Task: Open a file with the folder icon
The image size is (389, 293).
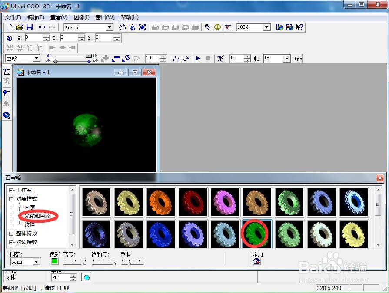Action: pos(20,27)
